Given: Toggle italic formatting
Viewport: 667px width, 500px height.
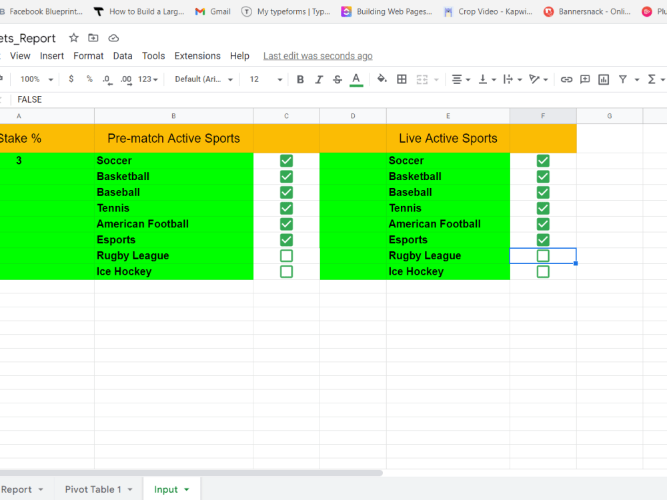Looking at the screenshot, I should pos(319,79).
